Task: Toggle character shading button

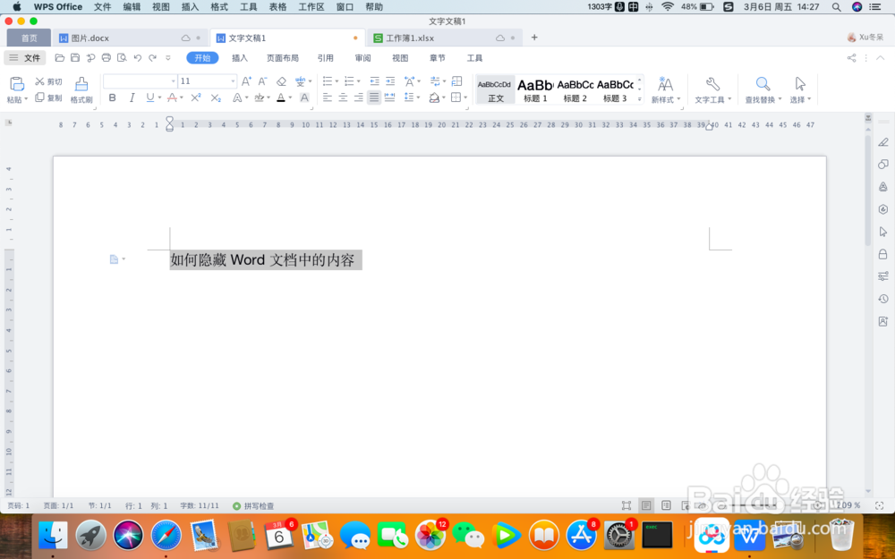Action: 304,97
